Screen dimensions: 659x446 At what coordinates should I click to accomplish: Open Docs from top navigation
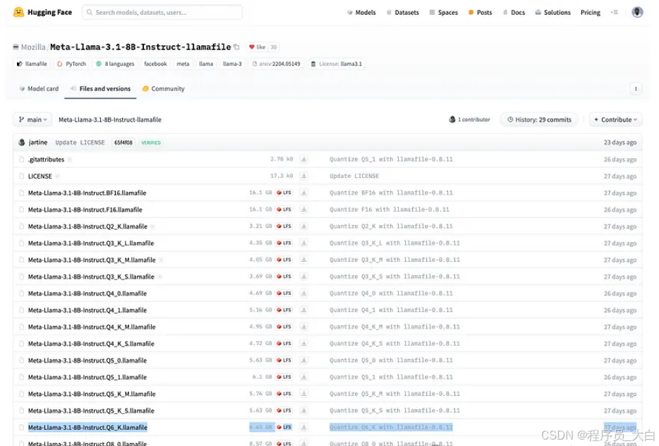coord(514,13)
